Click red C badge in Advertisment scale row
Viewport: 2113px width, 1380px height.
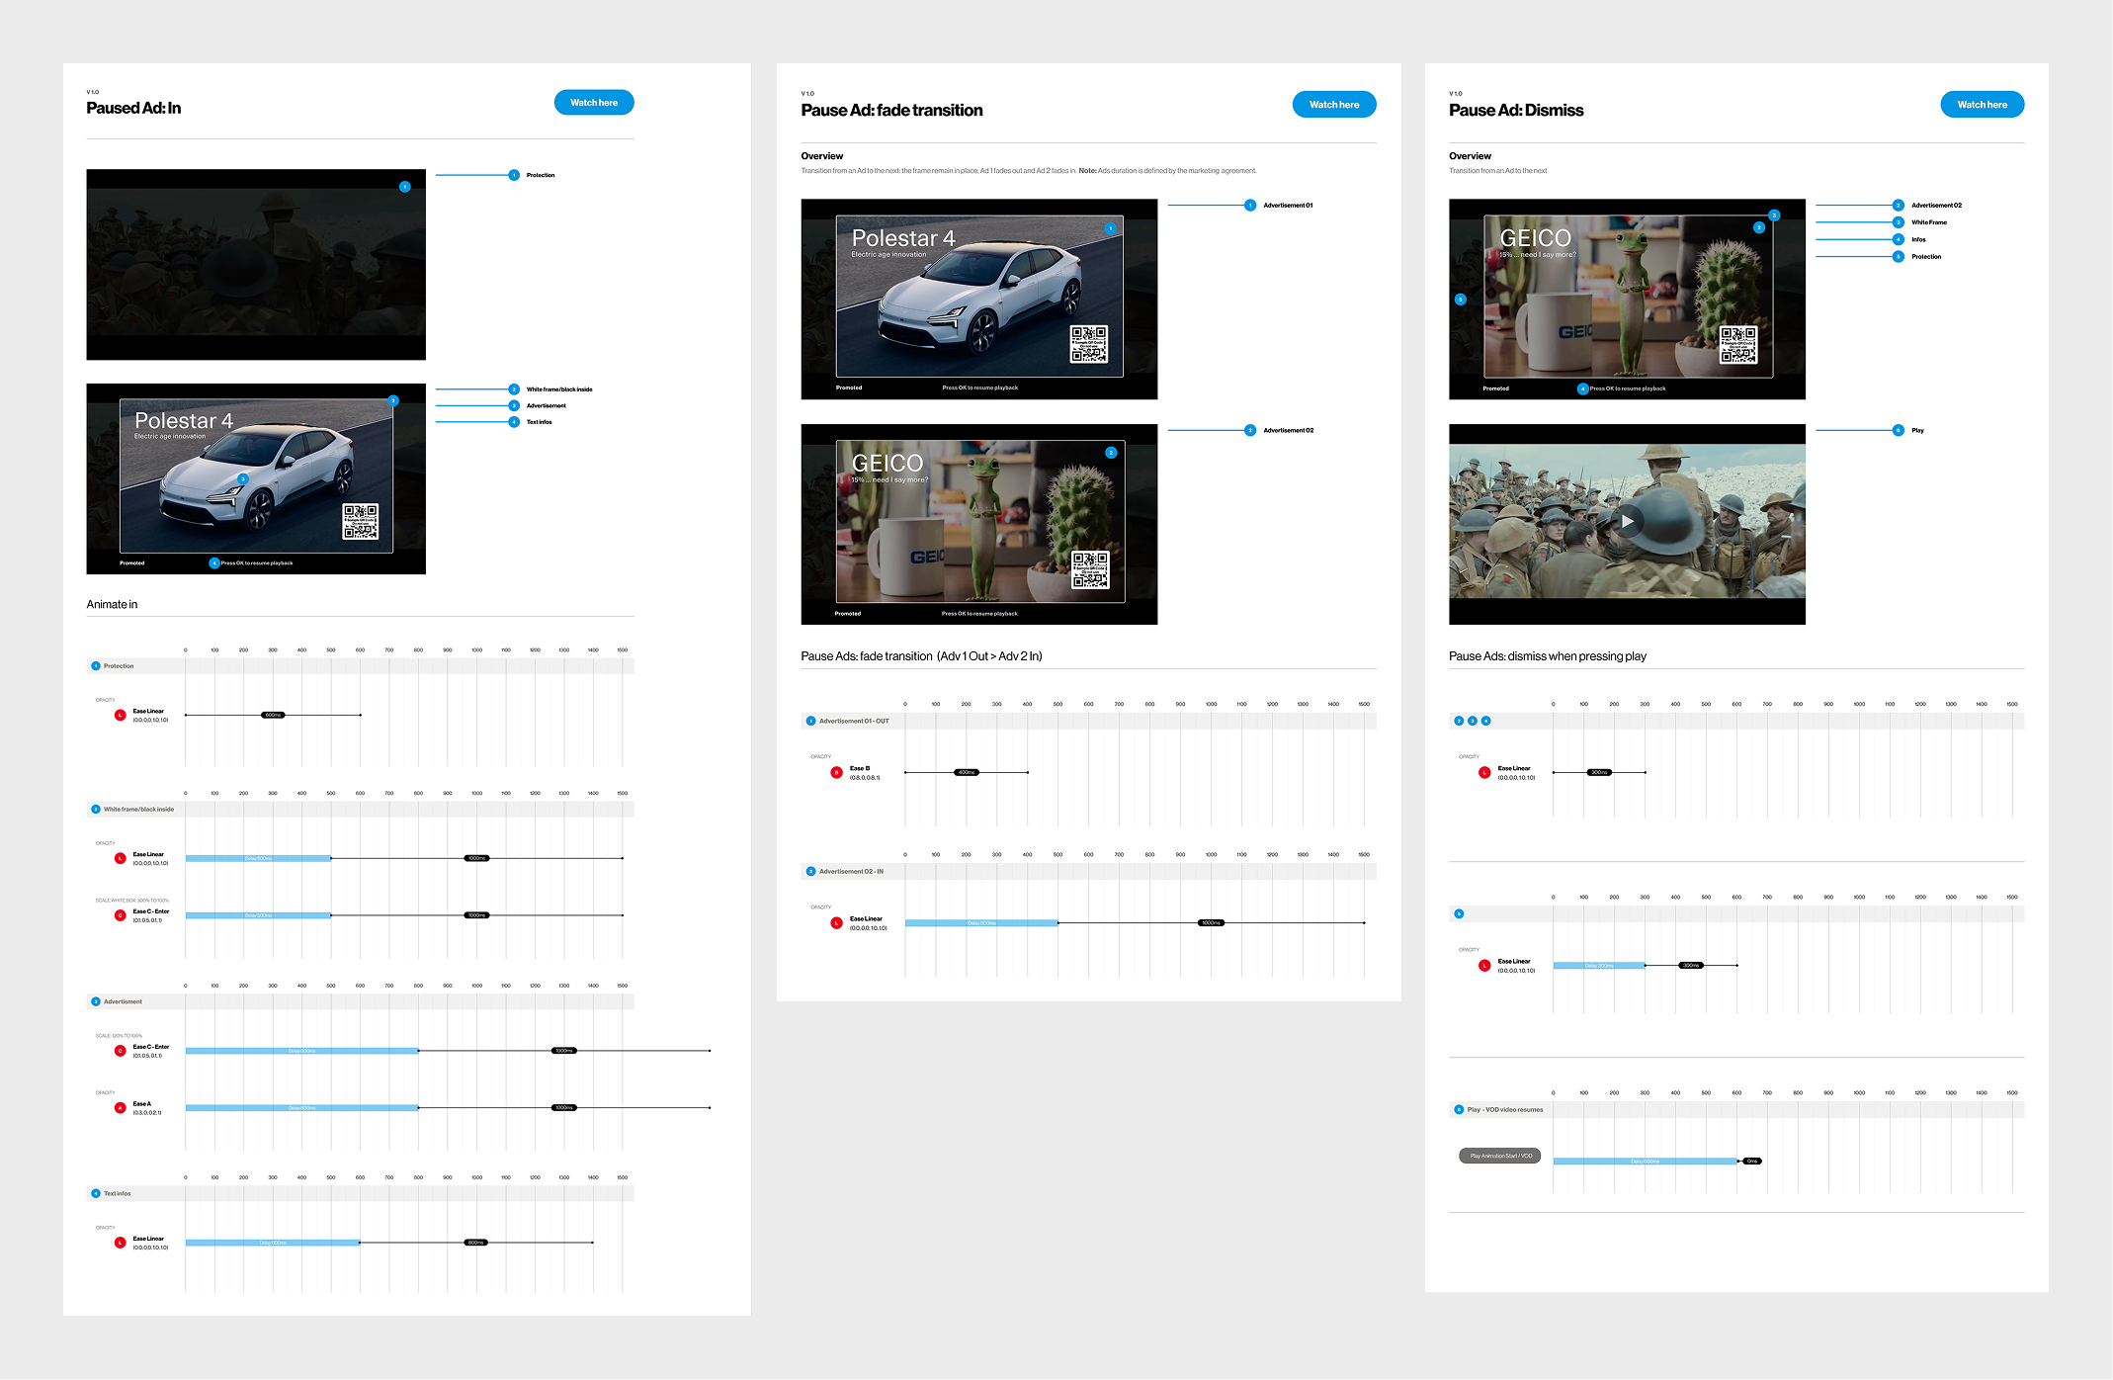pos(121,1051)
